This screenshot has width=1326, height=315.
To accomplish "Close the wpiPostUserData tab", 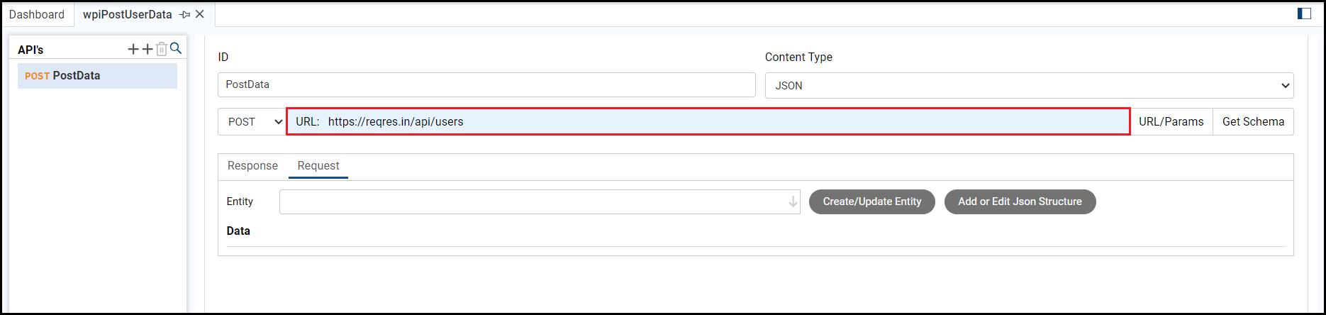I will click(200, 14).
